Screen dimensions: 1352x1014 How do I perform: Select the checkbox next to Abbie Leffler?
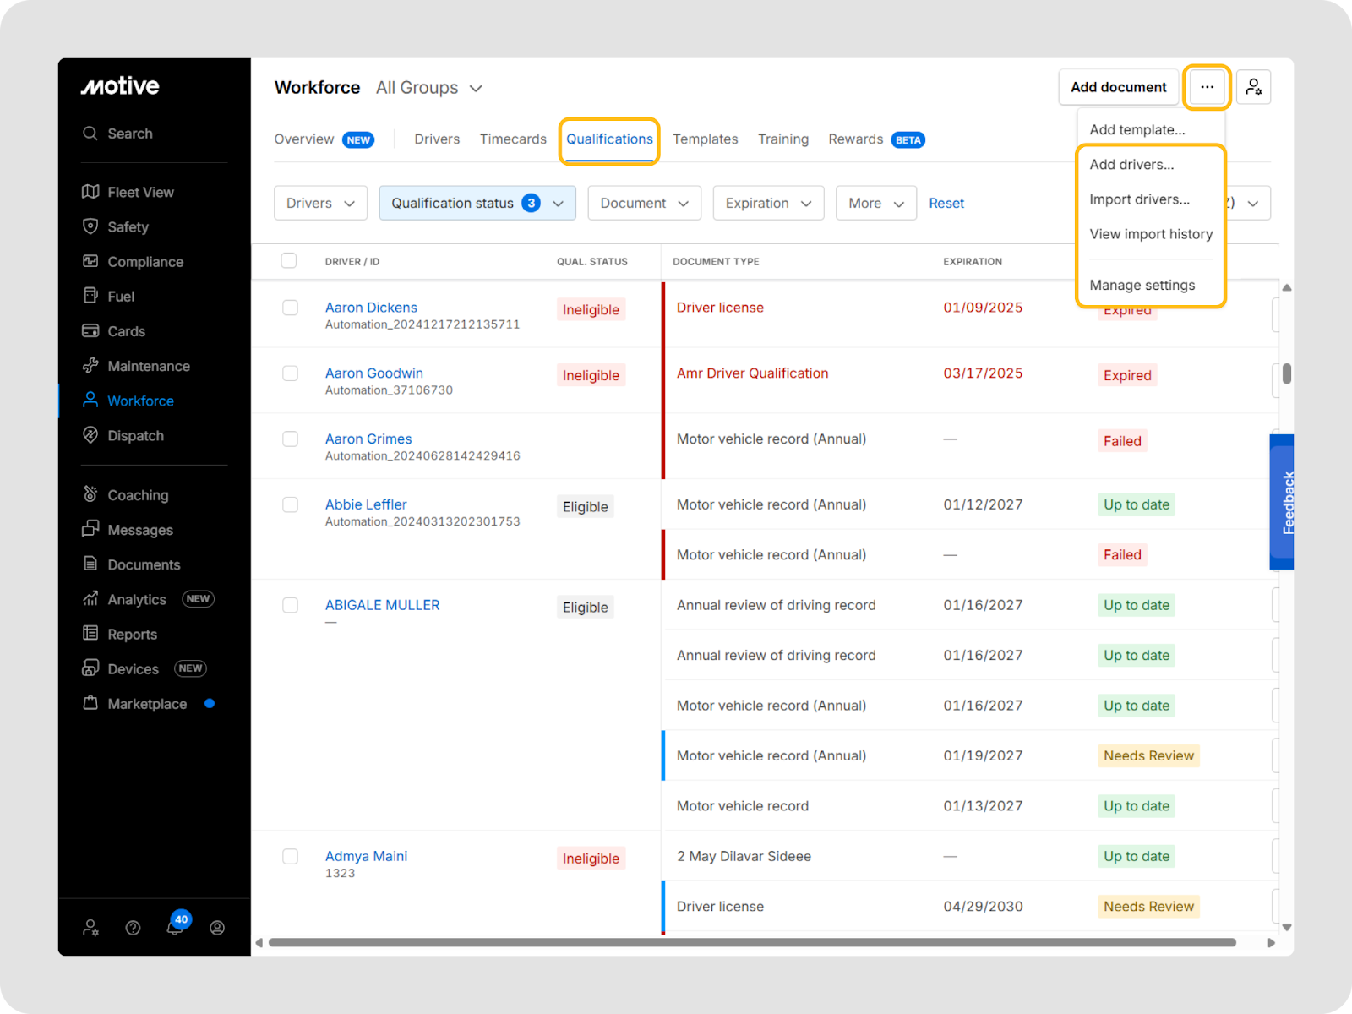pyautogui.click(x=290, y=504)
